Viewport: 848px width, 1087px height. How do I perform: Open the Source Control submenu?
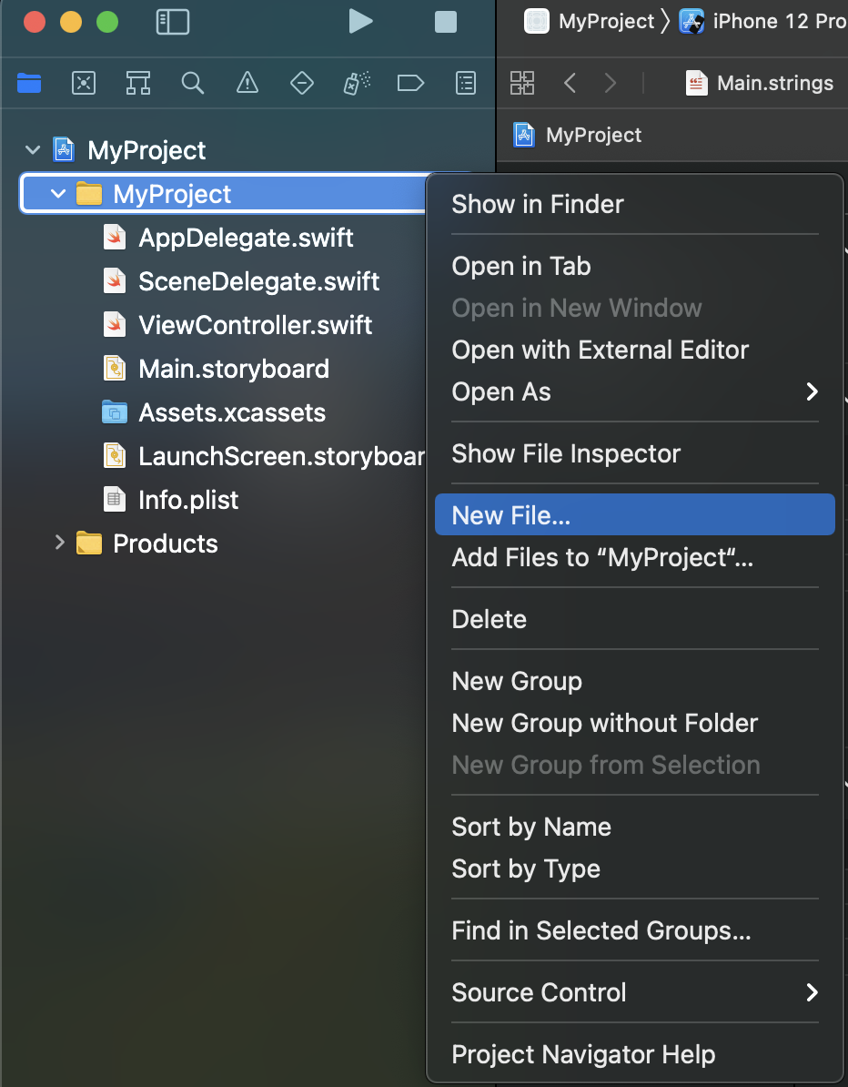pos(634,992)
